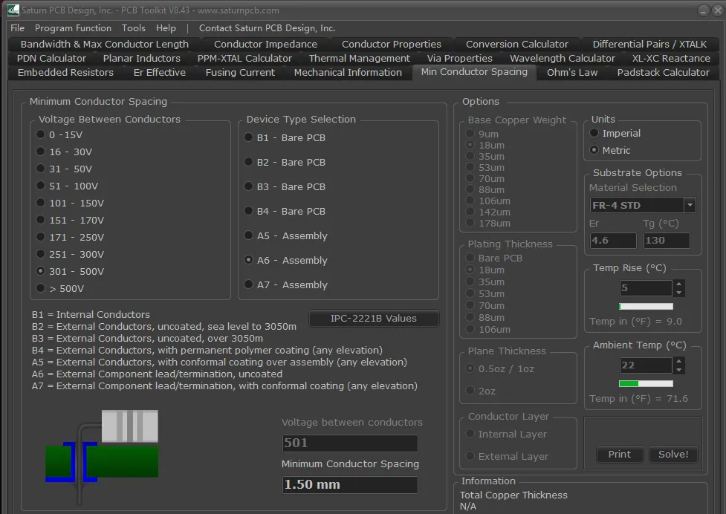Image resolution: width=726 pixels, height=514 pixels.
Task: Open the Wavelength Calculator tab
Action: pos(562,58)
